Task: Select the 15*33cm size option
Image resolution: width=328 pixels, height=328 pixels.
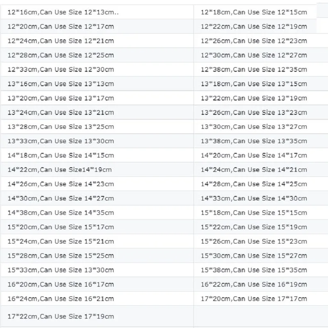Action: click(61, 270)
